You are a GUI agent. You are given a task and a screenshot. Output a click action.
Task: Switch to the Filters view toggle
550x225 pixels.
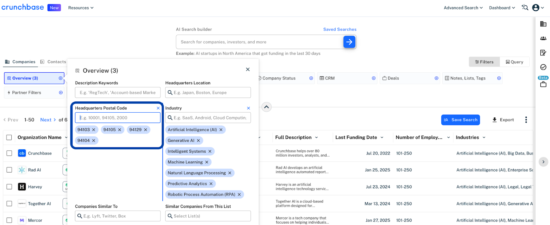pos(484,62)
